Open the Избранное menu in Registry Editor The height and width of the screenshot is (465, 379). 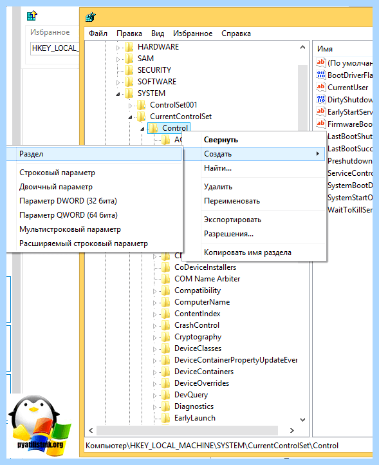click(192, 33)
